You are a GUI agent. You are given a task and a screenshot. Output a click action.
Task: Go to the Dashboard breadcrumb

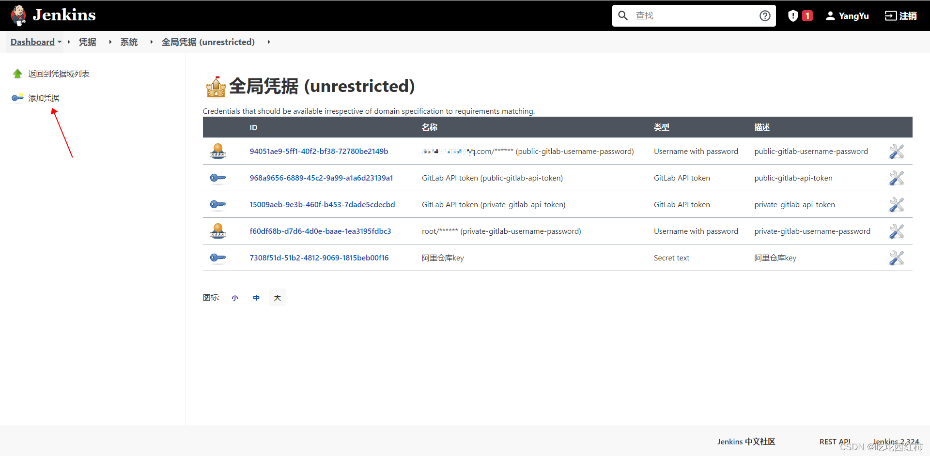(32, 42)
